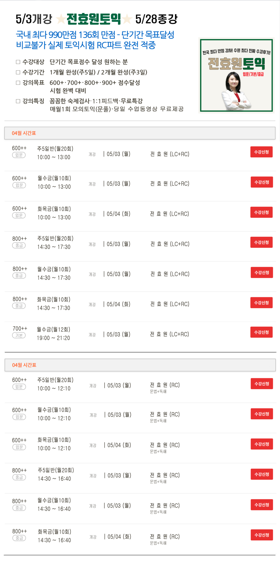Check the 수강기간 checkbox
This screenshot has height=570, width=280.
pyautogui.click(x=18, y=72)
